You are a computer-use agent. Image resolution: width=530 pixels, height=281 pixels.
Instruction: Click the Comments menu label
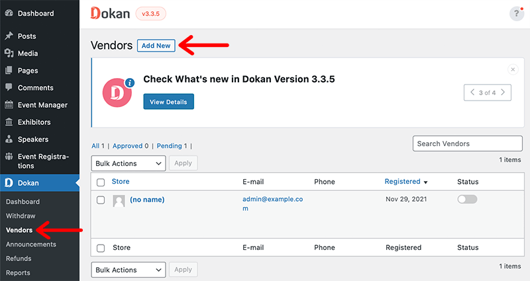click(36, 88)
